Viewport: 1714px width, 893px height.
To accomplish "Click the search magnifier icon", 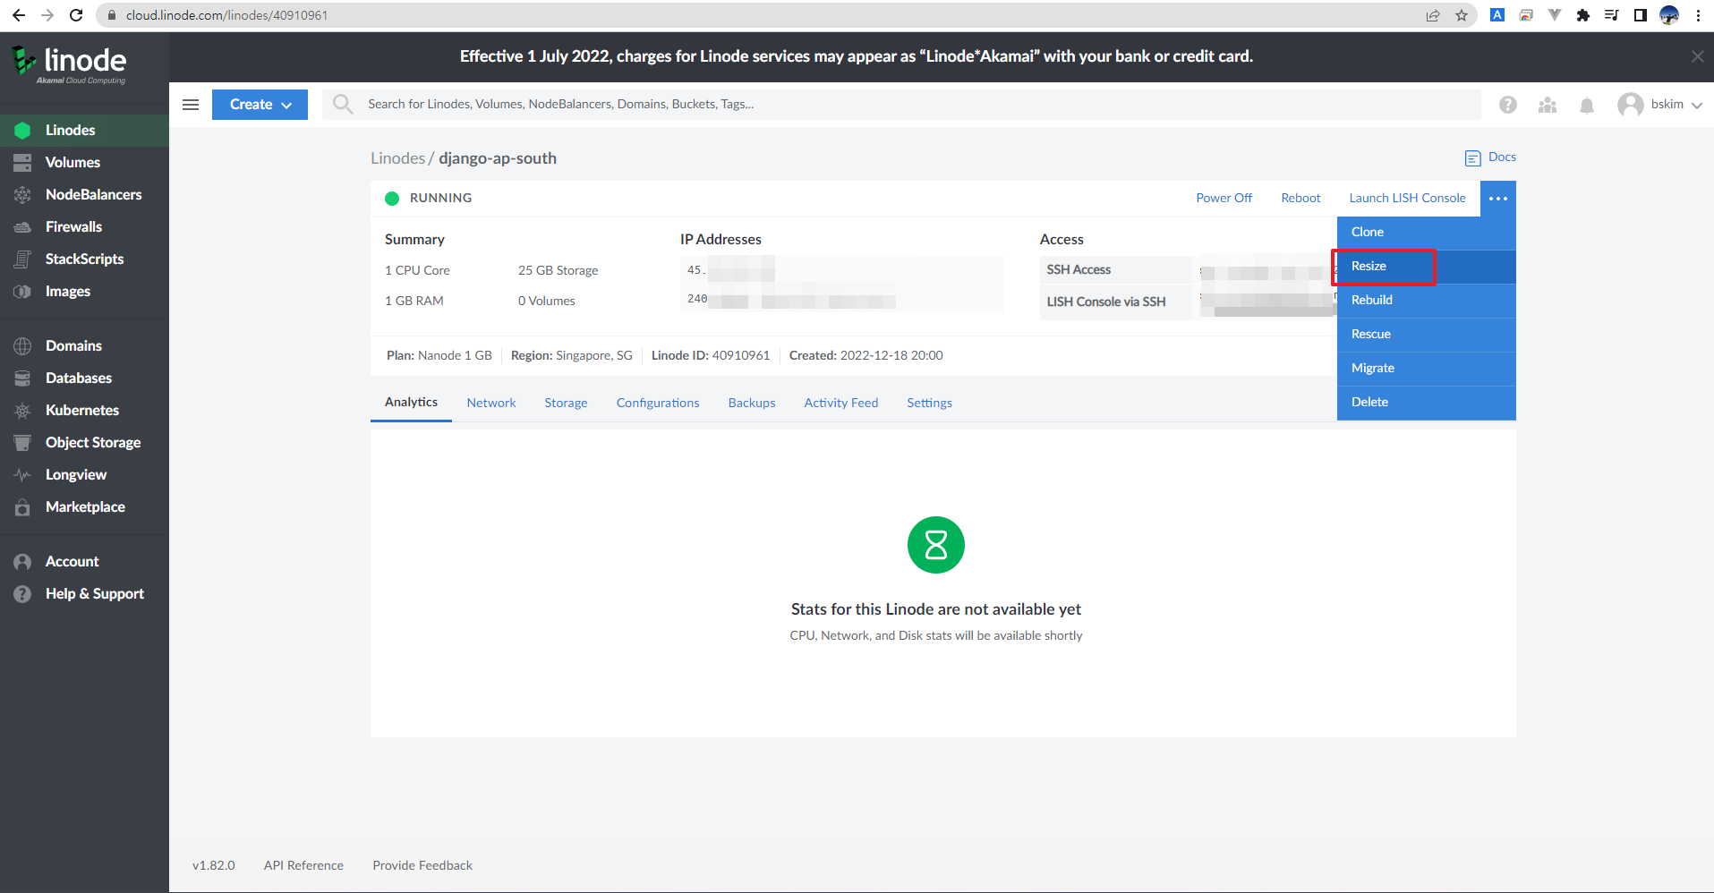I will coord(343,104).
